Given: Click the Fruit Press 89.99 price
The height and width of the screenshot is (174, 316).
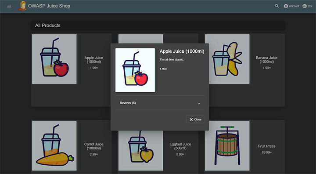Looking at the screenshot, I should pos(267,152).
